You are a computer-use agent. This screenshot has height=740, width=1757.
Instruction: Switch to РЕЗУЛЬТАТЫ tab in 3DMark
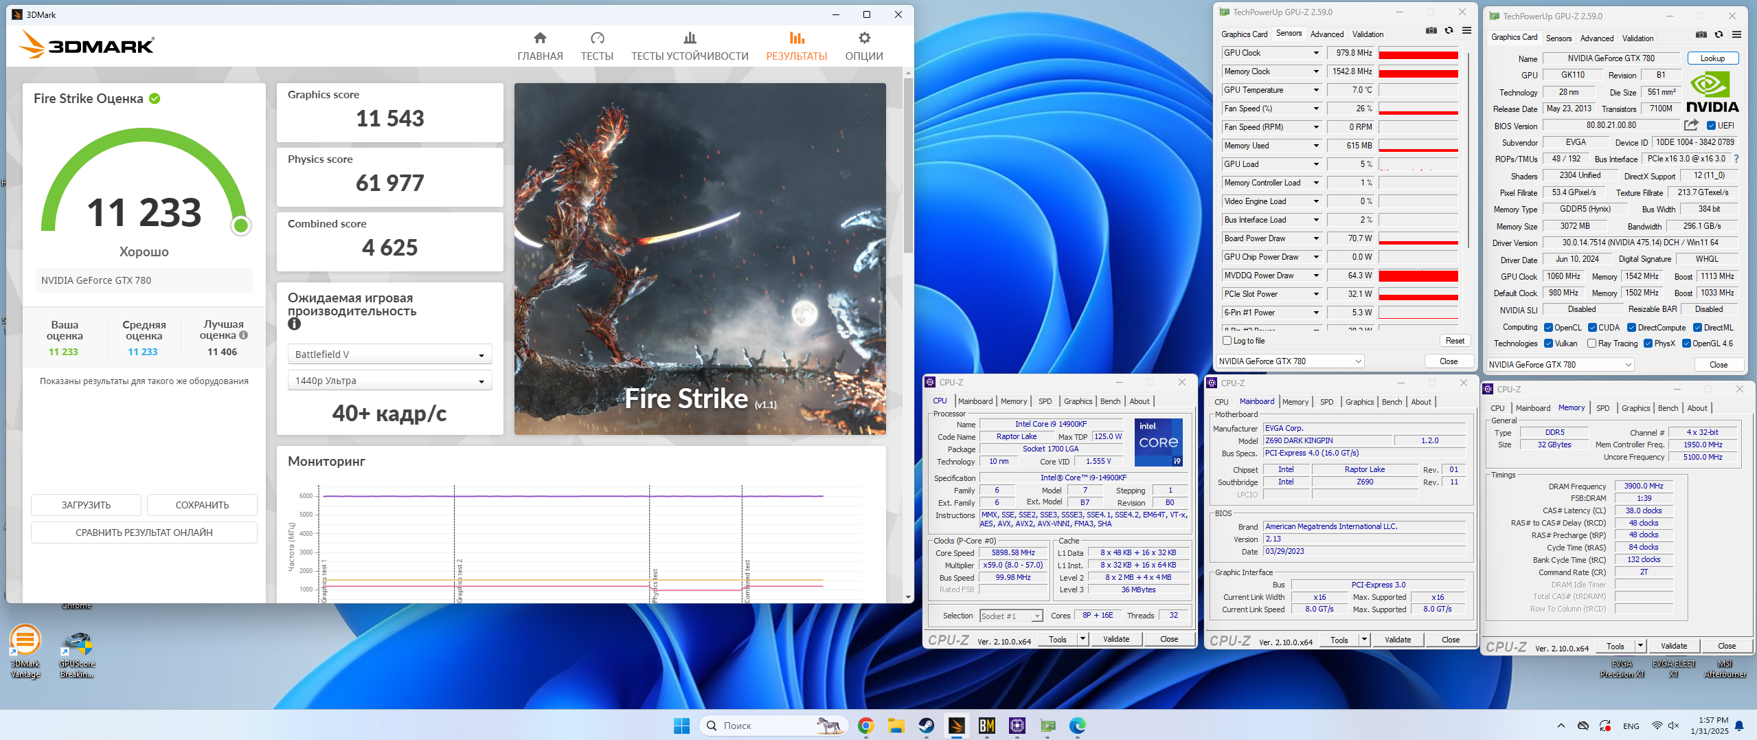pos(796,46)
